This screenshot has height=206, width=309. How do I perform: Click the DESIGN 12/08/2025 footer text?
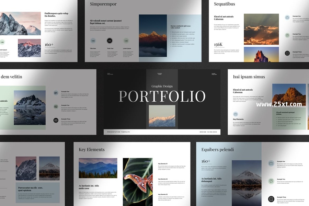pyautogui.click(x=208, y=132)
